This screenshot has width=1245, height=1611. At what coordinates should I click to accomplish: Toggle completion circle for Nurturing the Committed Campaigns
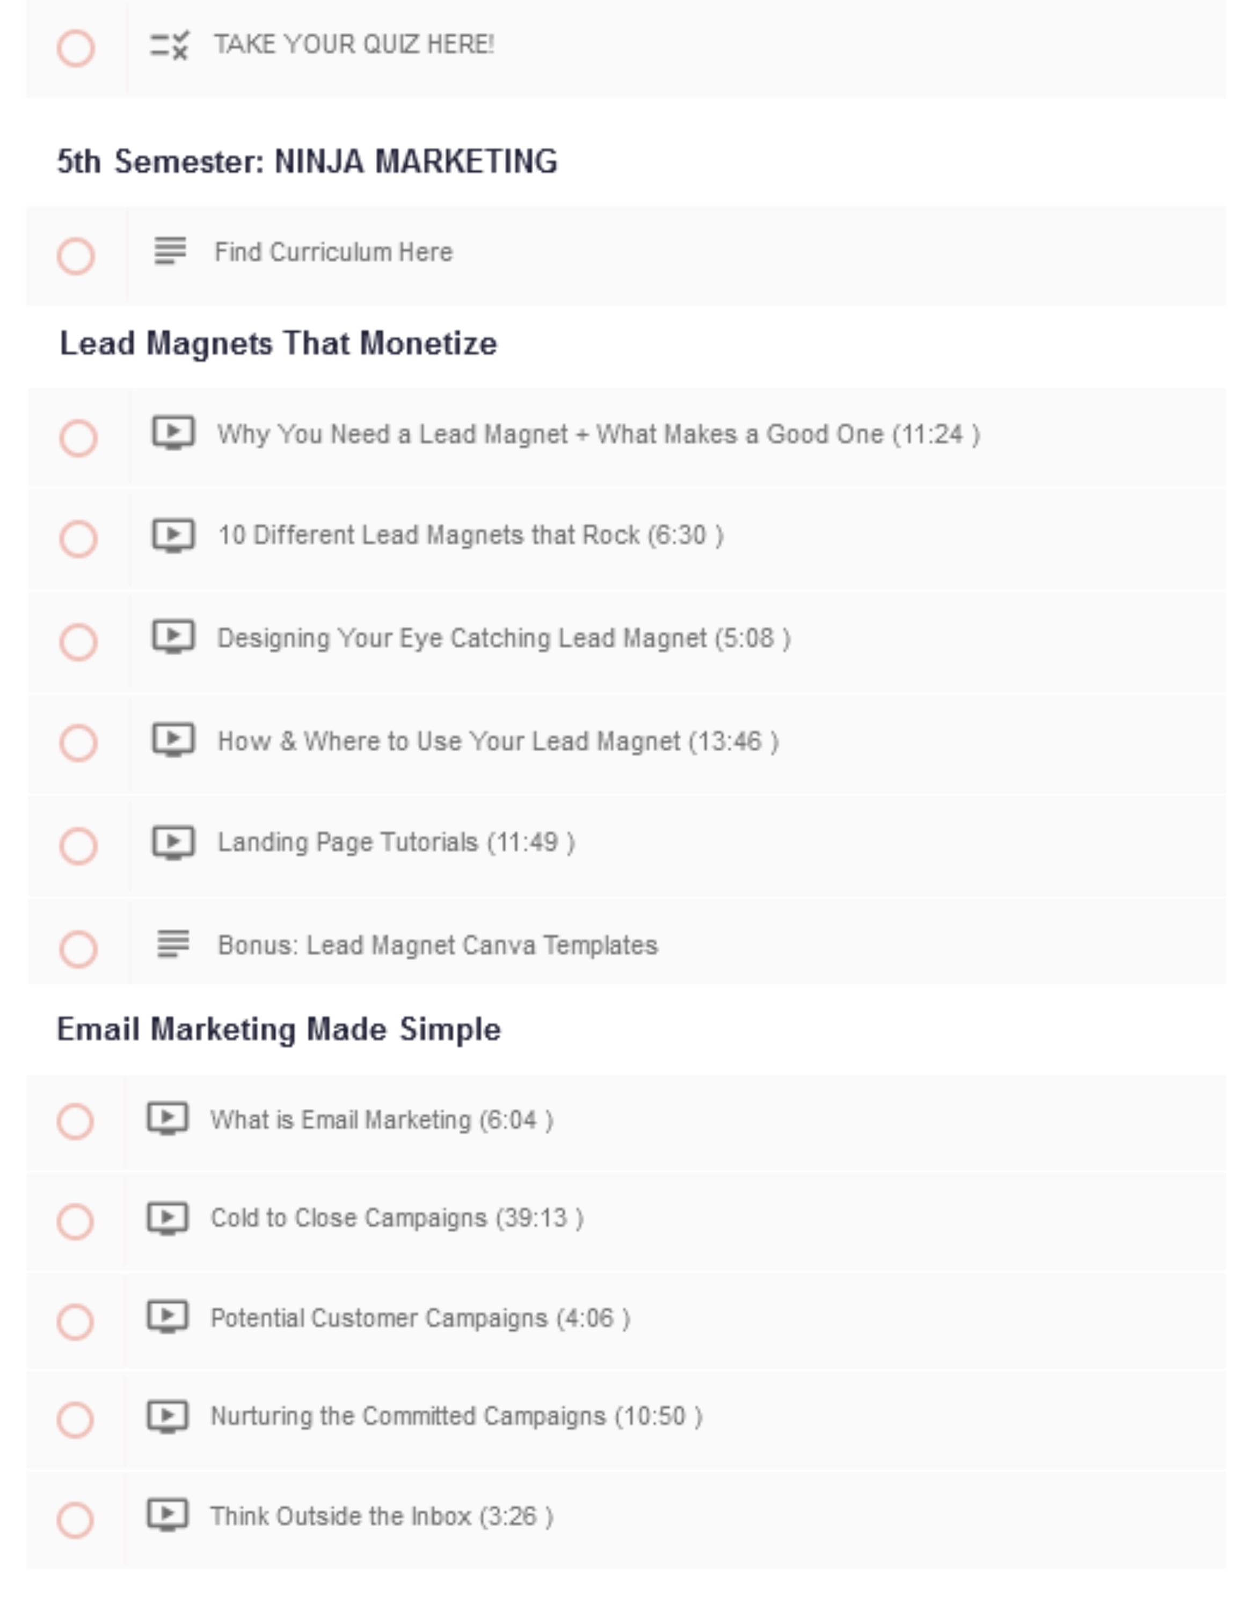75,1419
